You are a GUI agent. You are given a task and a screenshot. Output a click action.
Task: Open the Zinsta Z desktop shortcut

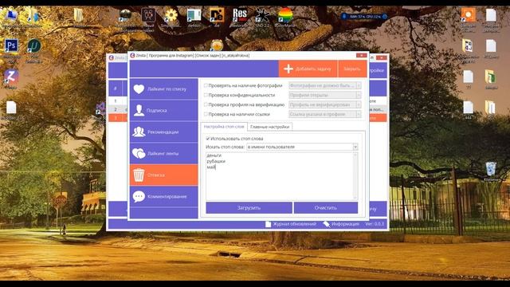pos(11,77)
